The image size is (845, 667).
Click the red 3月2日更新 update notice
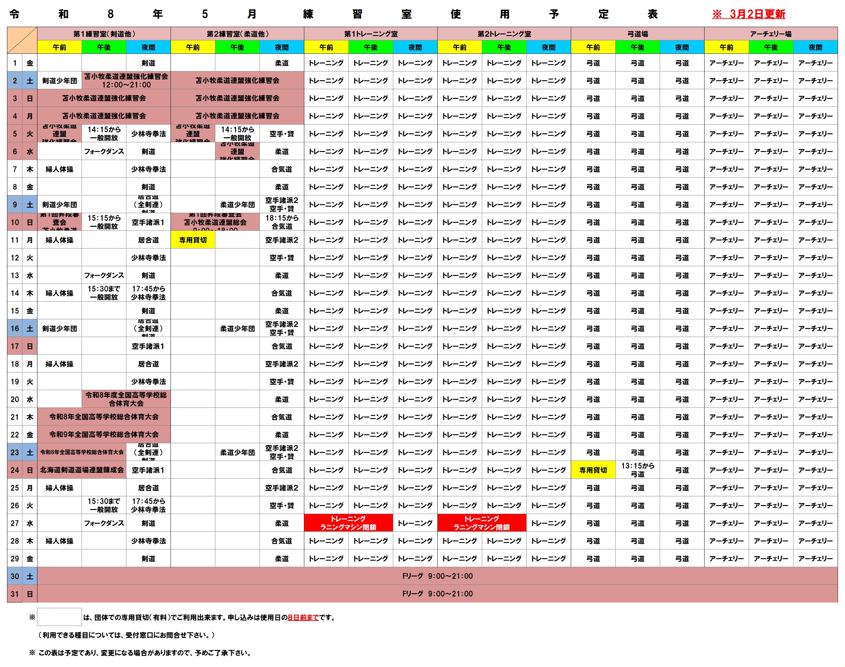[748, 14]
